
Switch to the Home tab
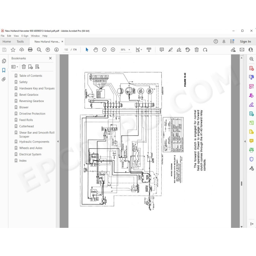point(7,42)
